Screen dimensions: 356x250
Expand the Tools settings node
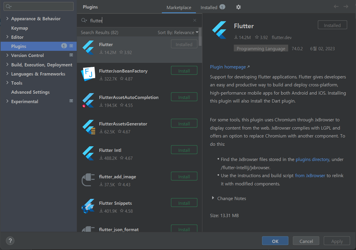click(7, 83)
